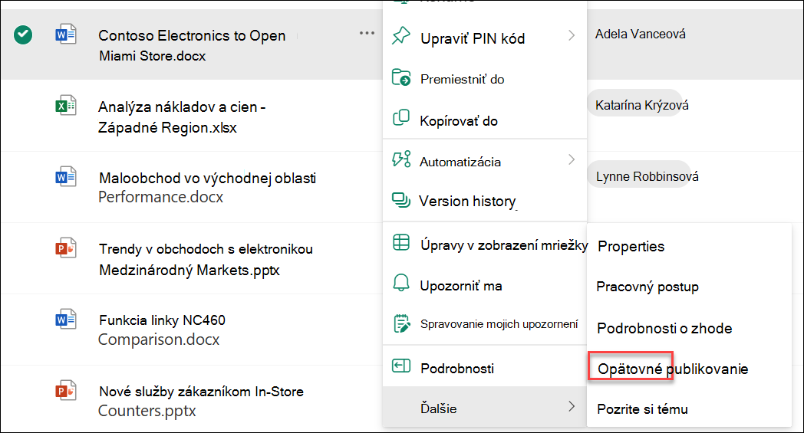The height and width of the screenshot is (433, 804).
Task: Click the Katarína Krýzová person chip
Action: coord(634,104)
